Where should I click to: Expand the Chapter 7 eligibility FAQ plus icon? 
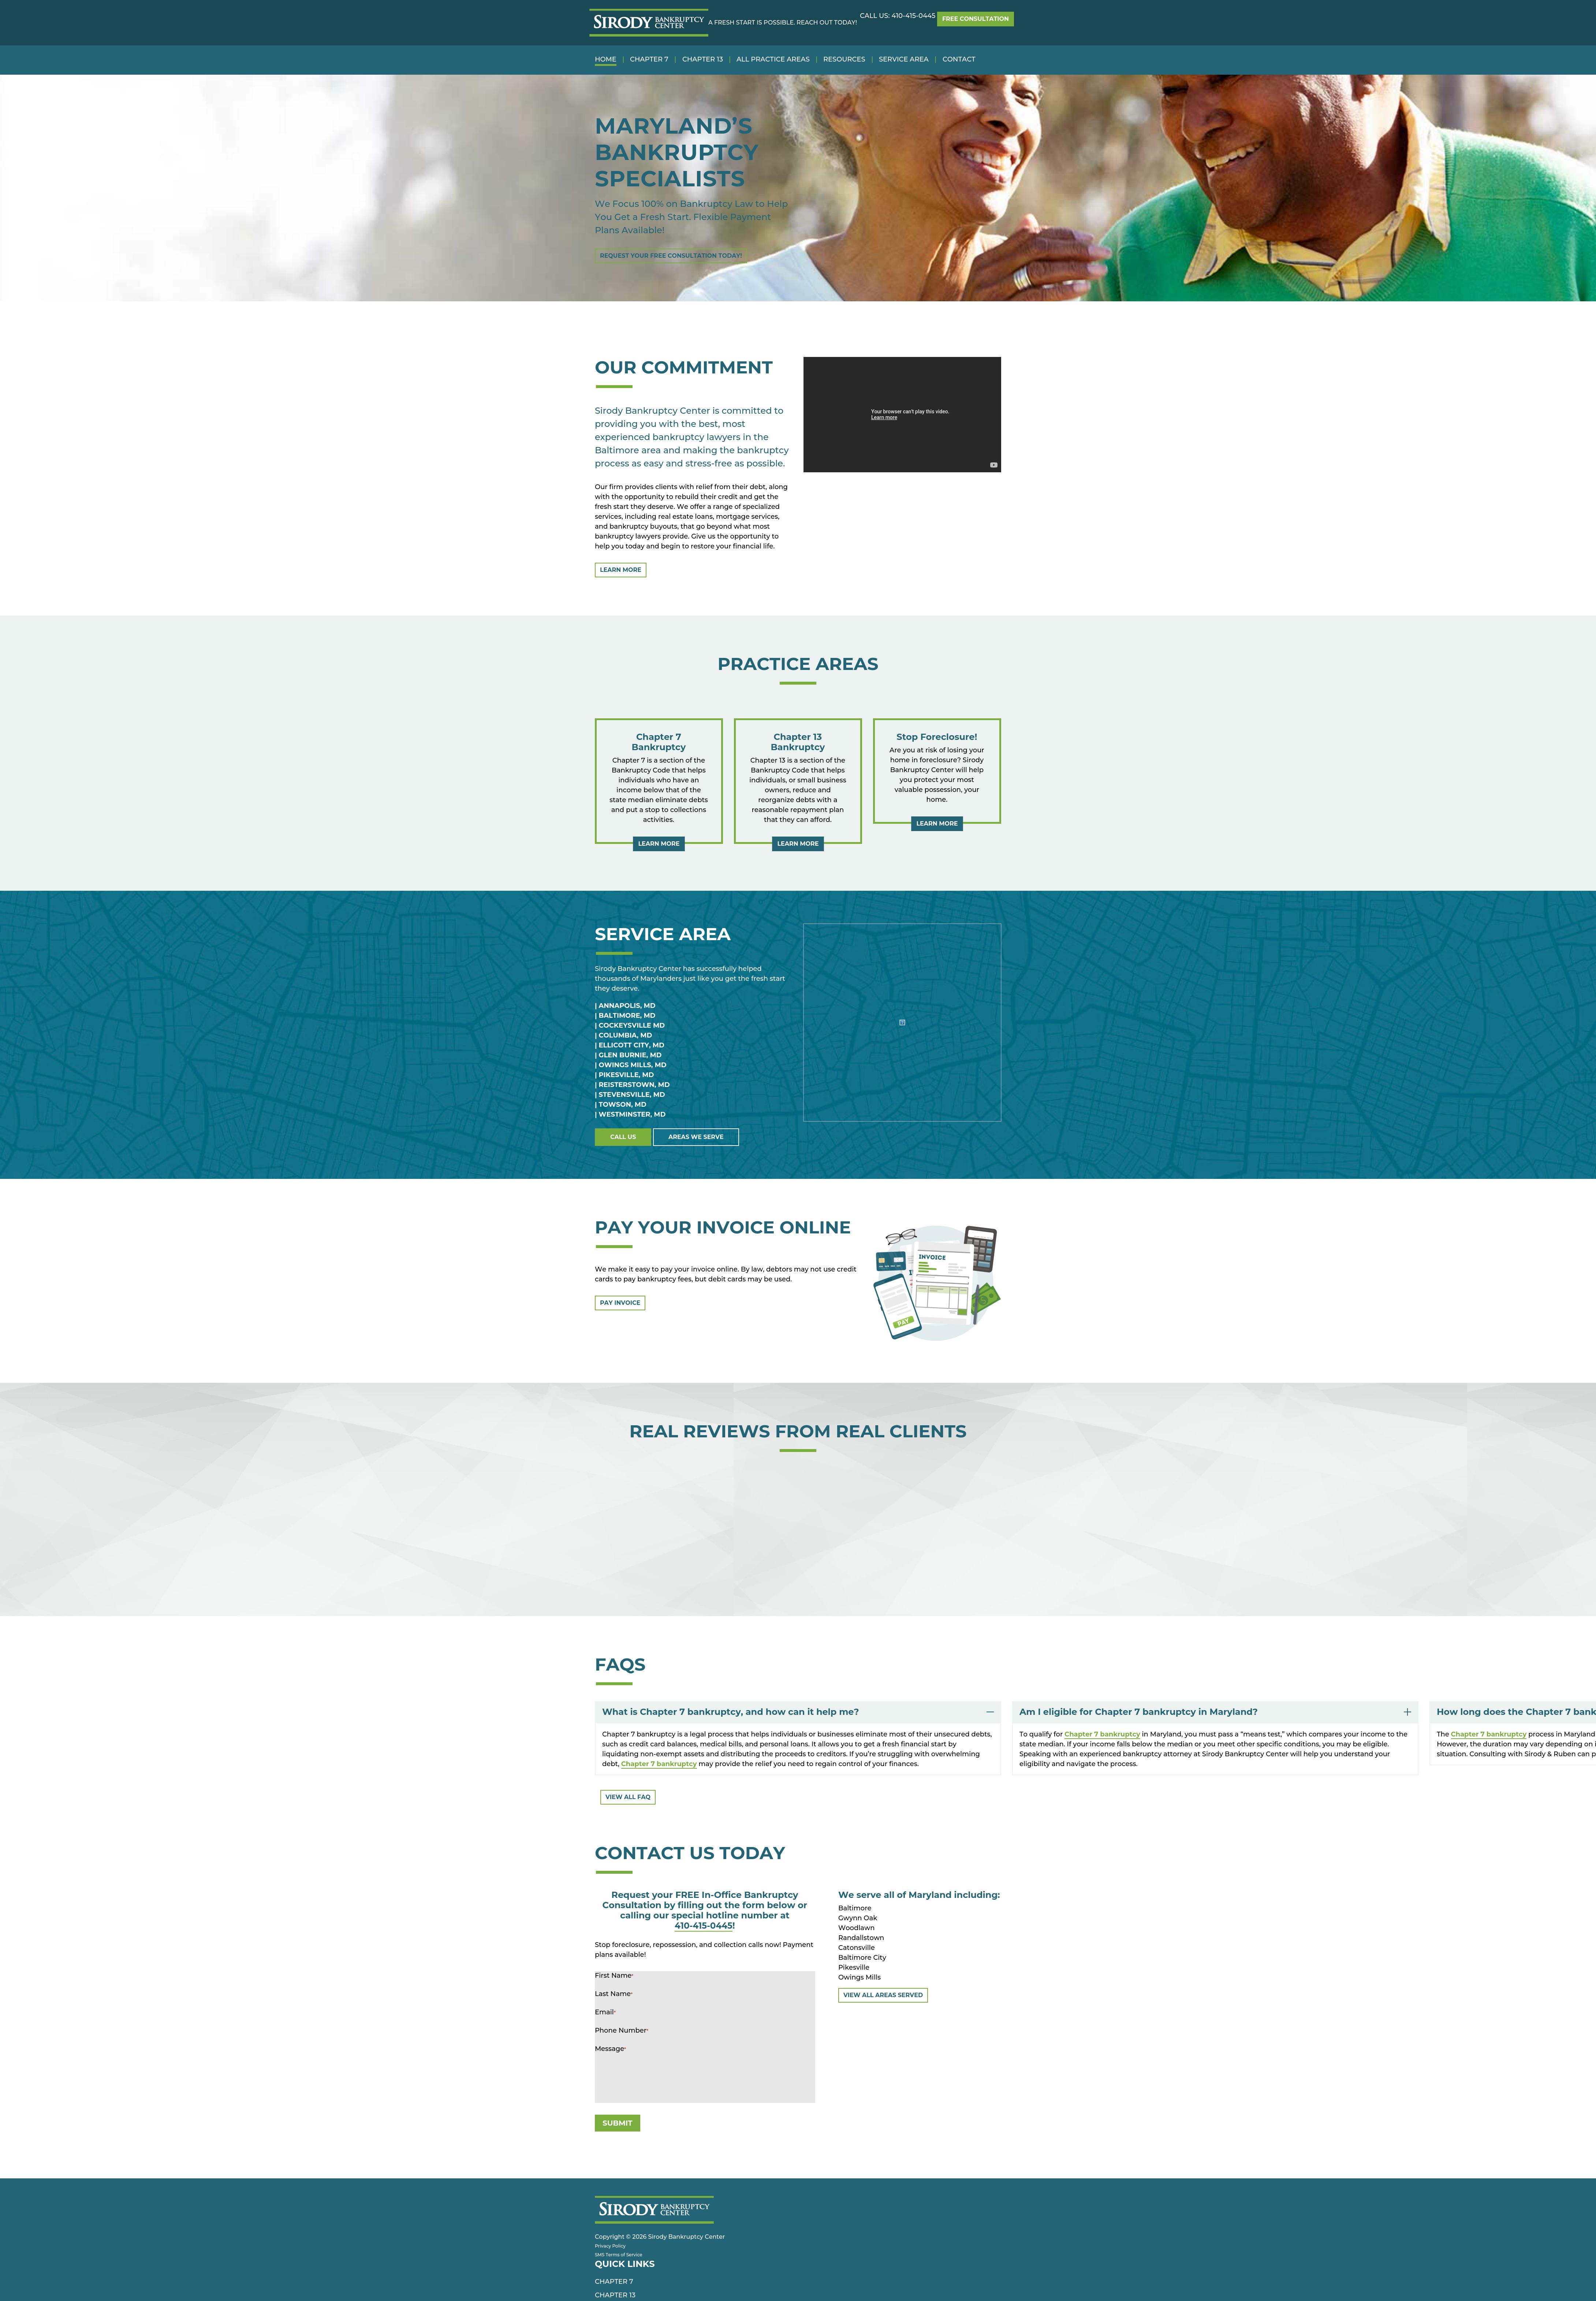[1407, 1712]
